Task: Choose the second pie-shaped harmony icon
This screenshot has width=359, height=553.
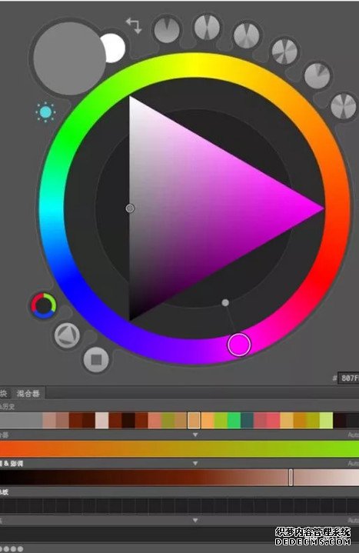Action: point(207,27)
